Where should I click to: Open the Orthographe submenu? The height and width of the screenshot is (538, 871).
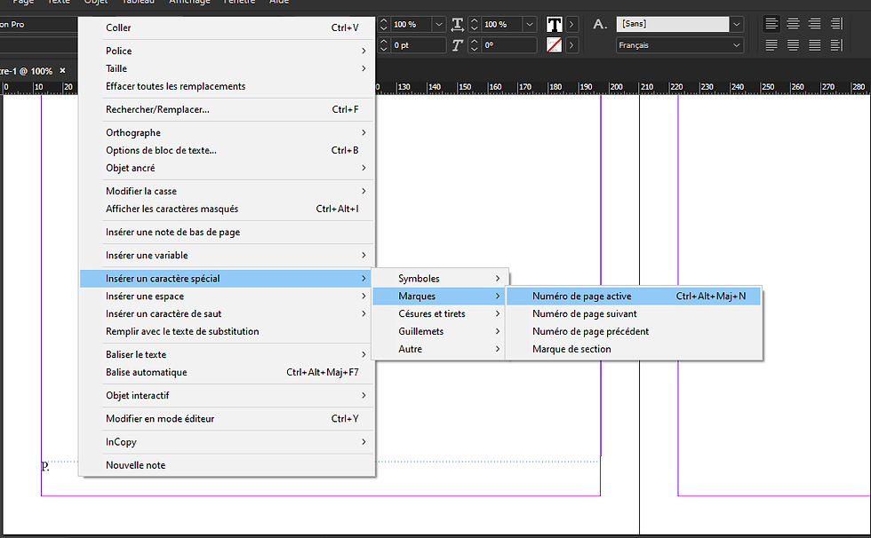click(228, 133)
